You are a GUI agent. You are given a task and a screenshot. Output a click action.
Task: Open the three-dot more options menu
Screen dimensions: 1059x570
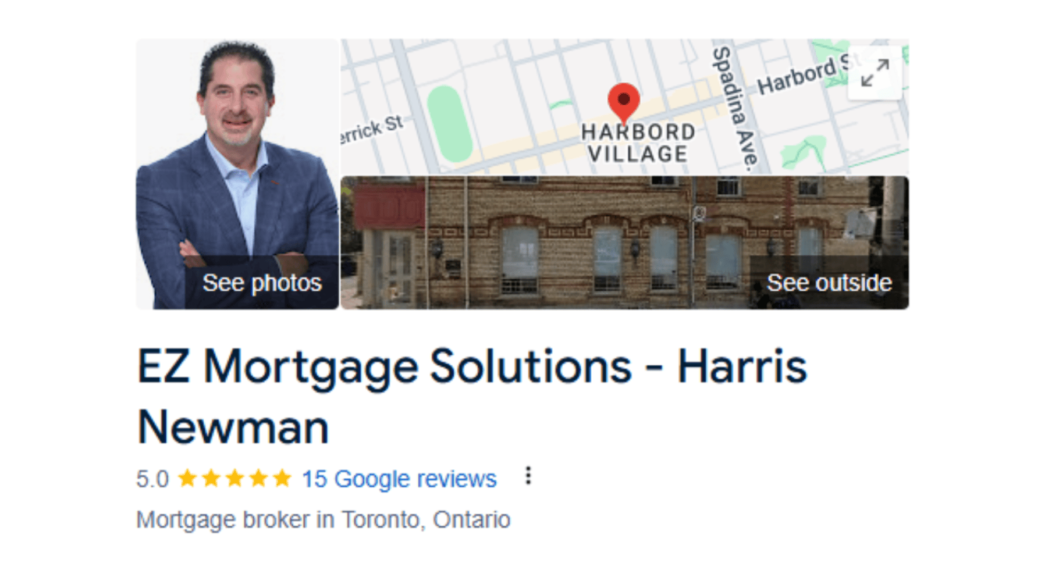pos(528,476)
